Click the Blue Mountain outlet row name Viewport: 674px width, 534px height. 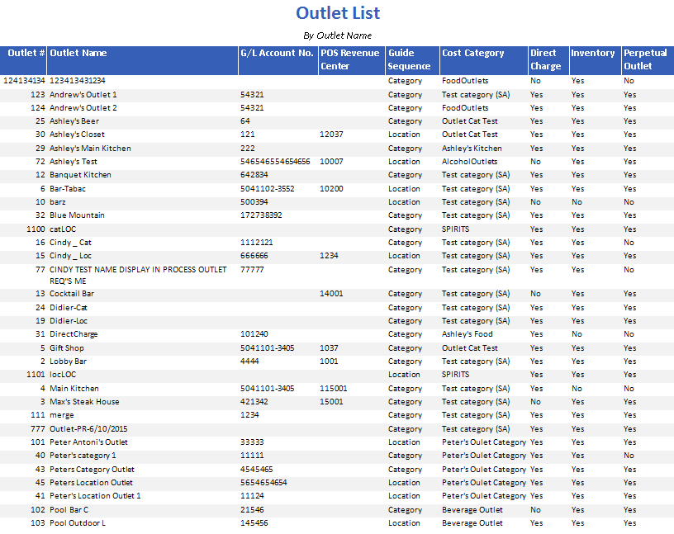(77, 215)
